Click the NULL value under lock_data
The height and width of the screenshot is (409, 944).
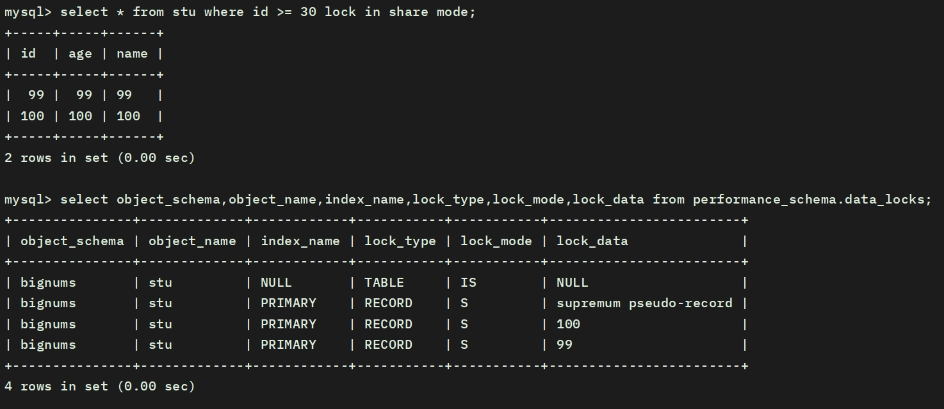coord(572,282)
